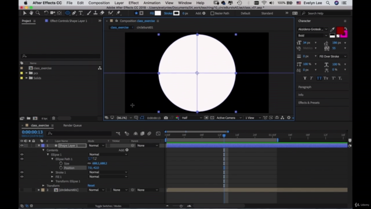Open the 1 View layout dropdown
This screenshot has height=209, width=371.
(253, 118)
